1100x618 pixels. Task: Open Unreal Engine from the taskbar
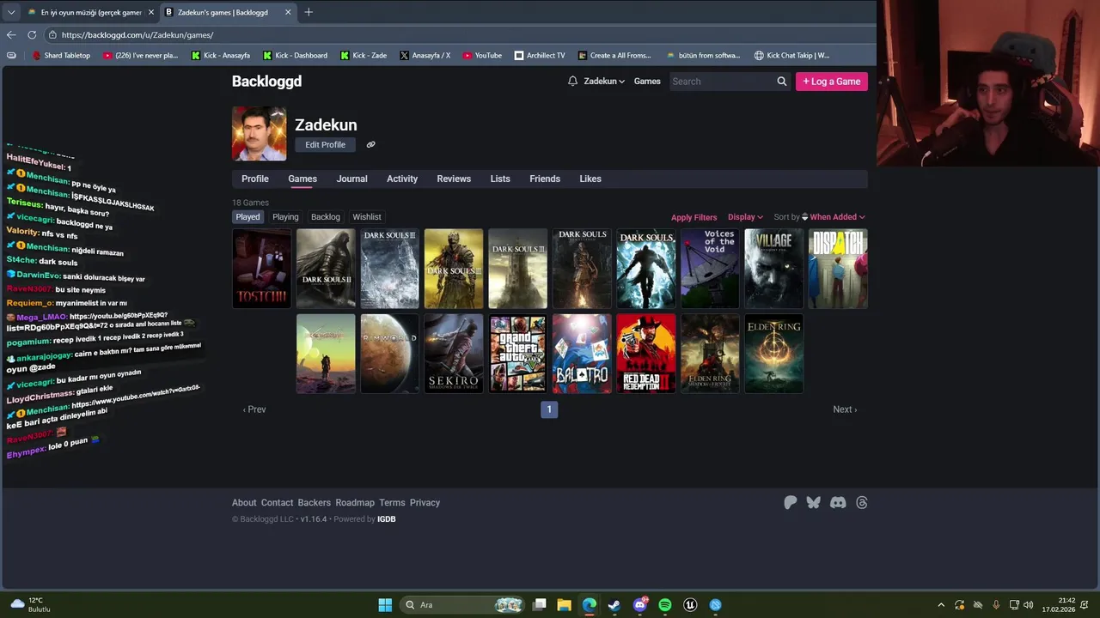click(x=690, y=605)
